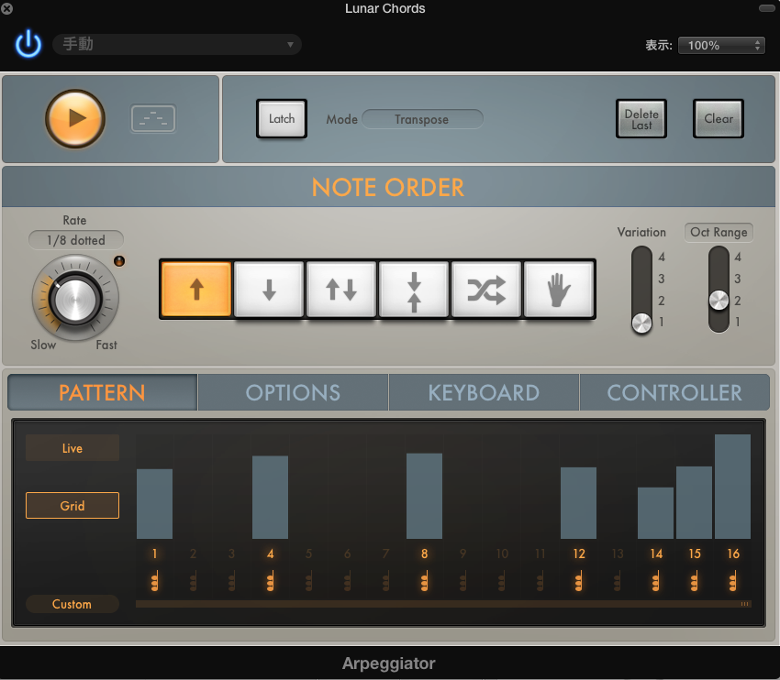Select the Grid pattern mode
This screenshot has width=780, height=680.
coord(72,506)
